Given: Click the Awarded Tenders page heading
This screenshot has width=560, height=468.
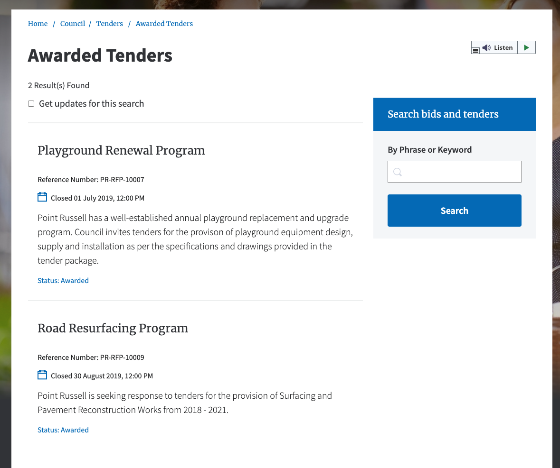Looking at the screenshot, I should tap(100, 55).
